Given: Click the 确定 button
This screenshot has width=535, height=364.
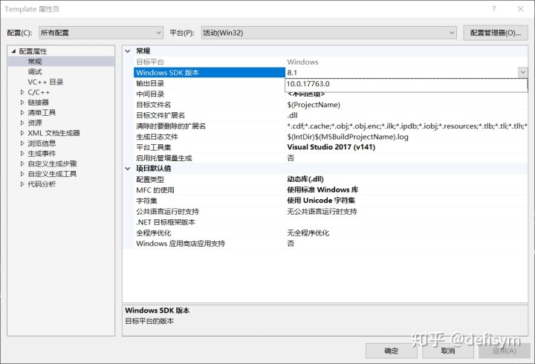Looking at the screenshot, I should click(392, 351).
